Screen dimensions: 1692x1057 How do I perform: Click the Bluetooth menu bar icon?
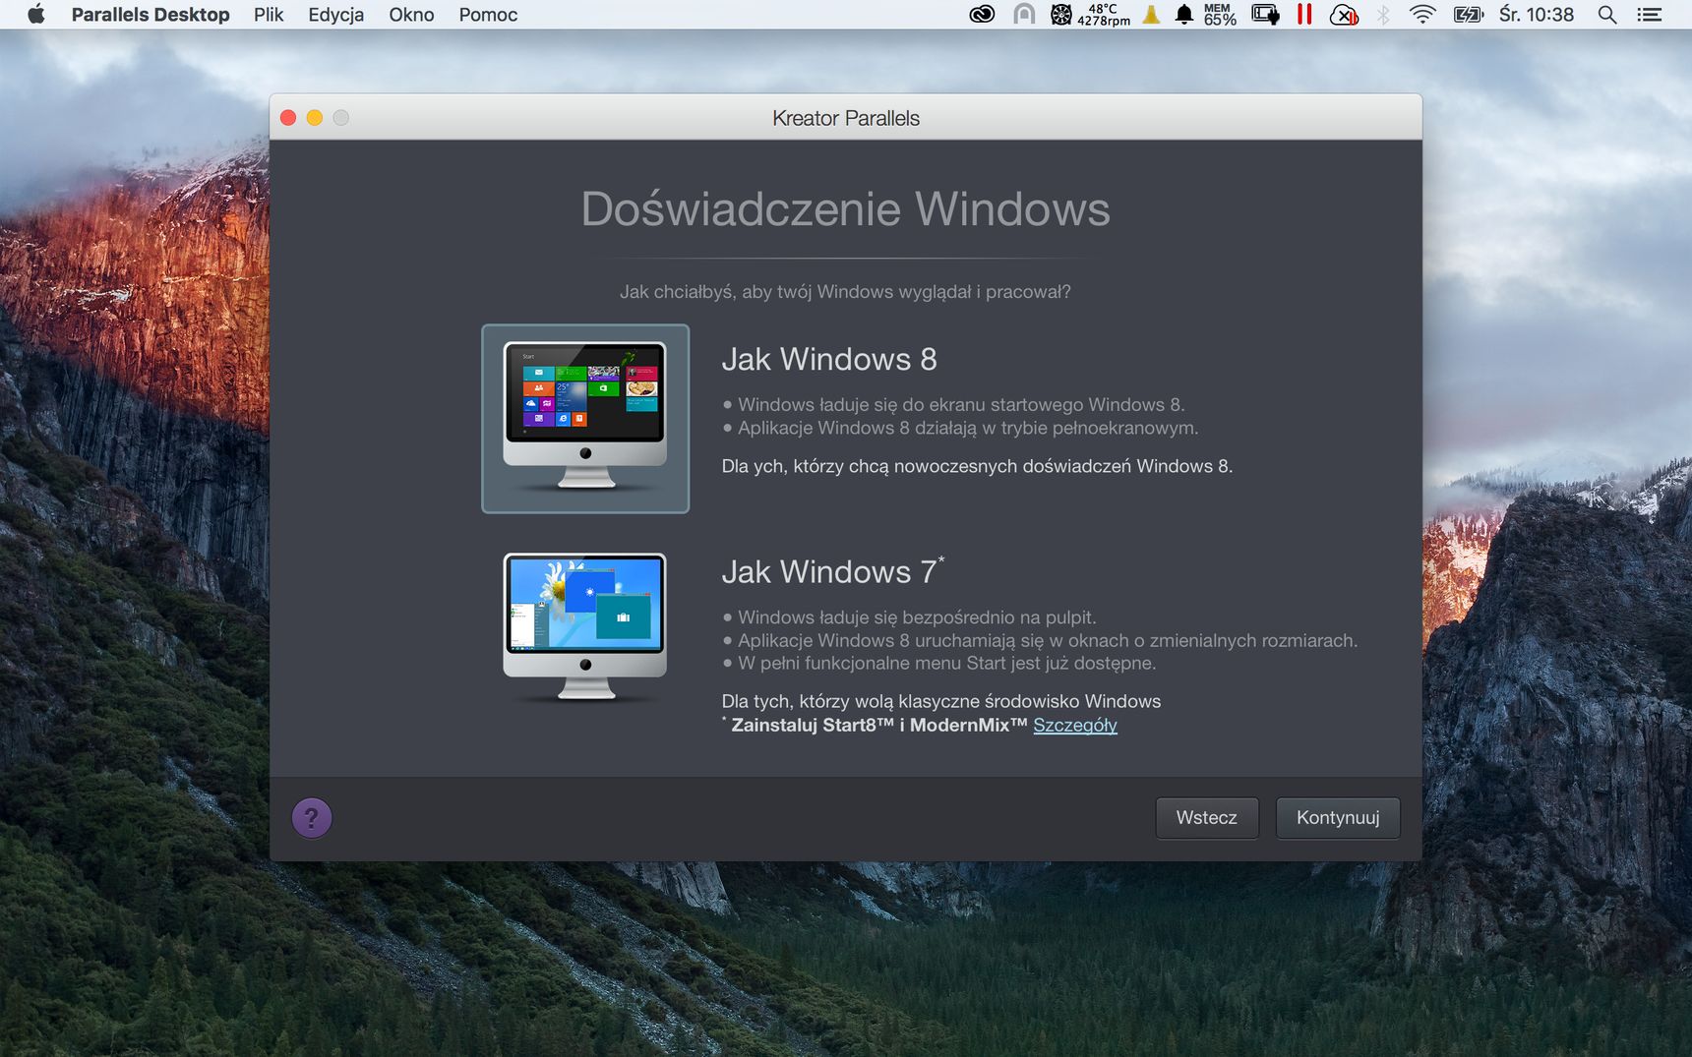(x=1383, y=15)
